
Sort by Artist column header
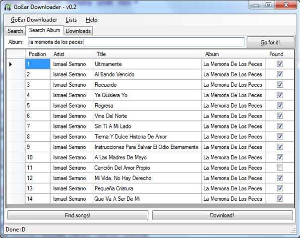(x=71, y=54)
